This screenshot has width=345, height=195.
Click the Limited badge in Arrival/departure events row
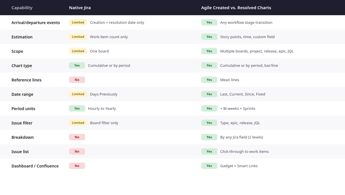point(78,22)
